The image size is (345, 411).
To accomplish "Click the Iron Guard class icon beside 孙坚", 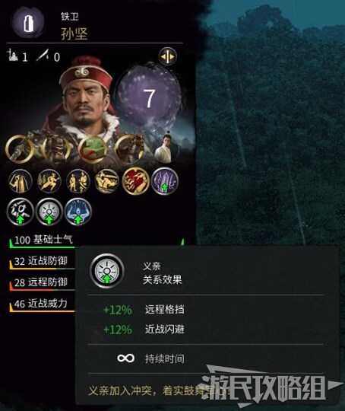I will tap(28, 23).
